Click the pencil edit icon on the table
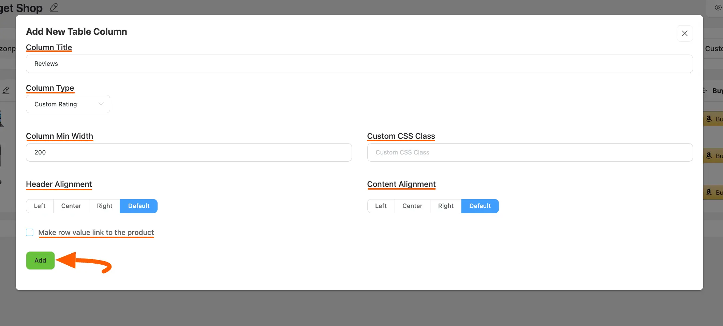 pos(5,90)
